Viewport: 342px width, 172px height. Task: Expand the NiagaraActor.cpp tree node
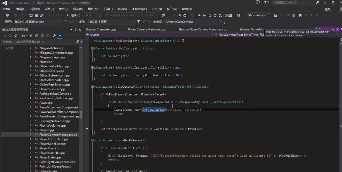click(30, 48)
